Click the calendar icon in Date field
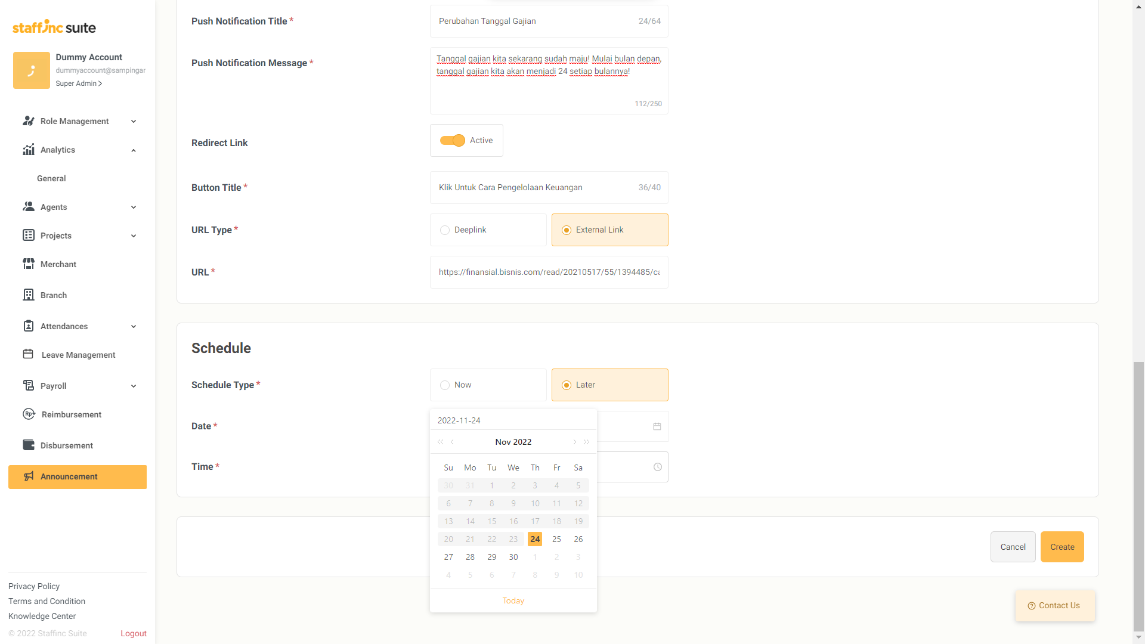Image resolution: width=1145 pixels, height=644 pixels. 657,426
